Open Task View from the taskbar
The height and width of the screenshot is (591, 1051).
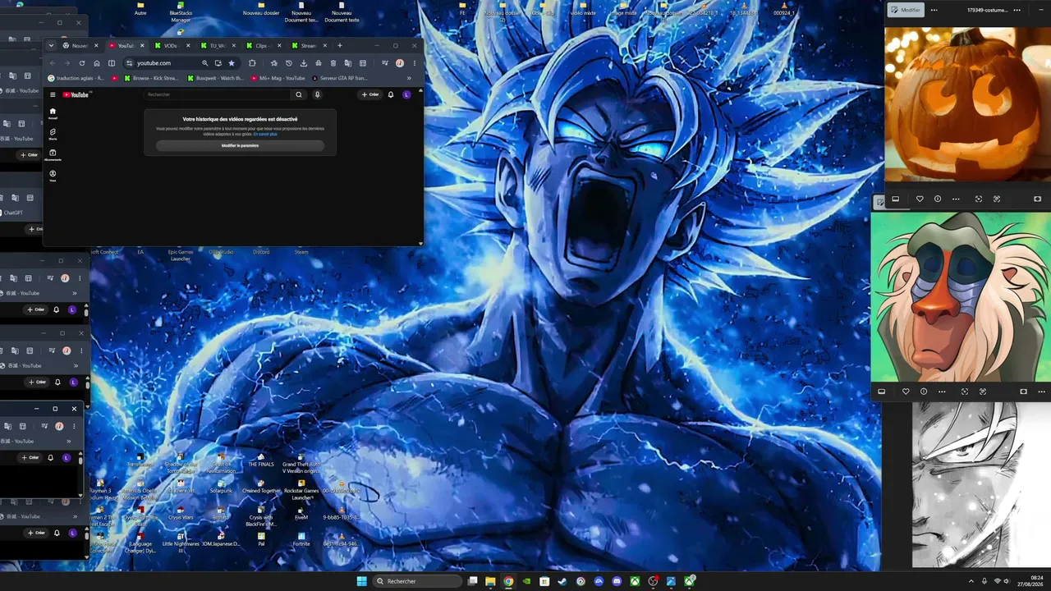[x=472, y=581]
